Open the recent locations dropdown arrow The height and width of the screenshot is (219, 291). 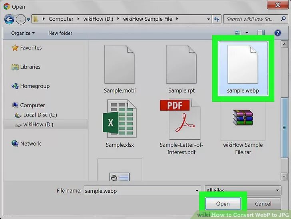(28, 19)
